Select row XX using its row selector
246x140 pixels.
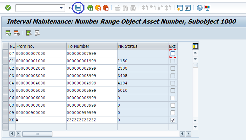click(6, 120)
